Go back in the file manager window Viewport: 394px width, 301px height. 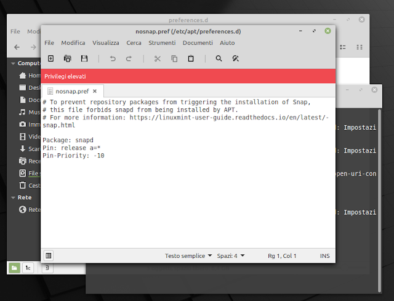pyautogui.click(x=17, y=47)
